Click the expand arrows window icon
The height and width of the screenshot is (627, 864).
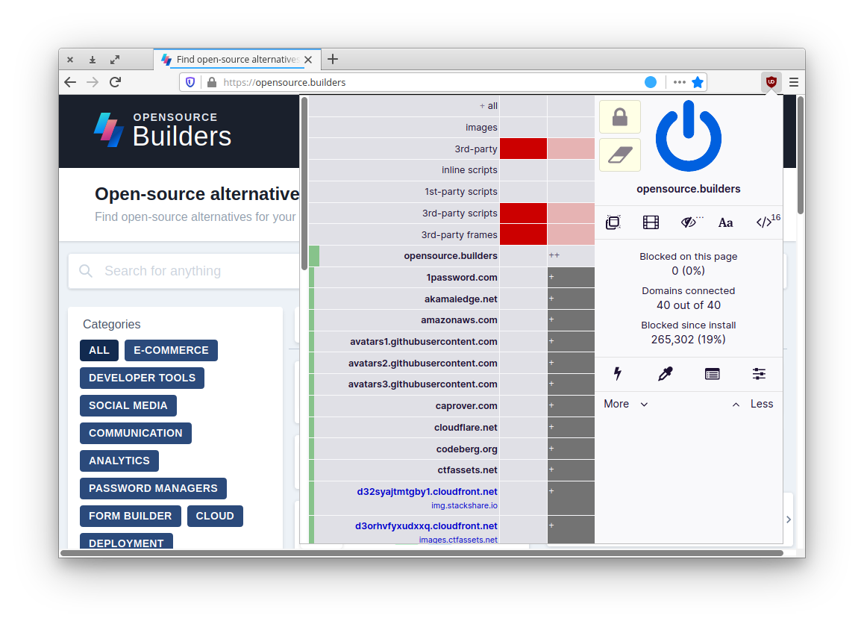[x=115, y=60]
